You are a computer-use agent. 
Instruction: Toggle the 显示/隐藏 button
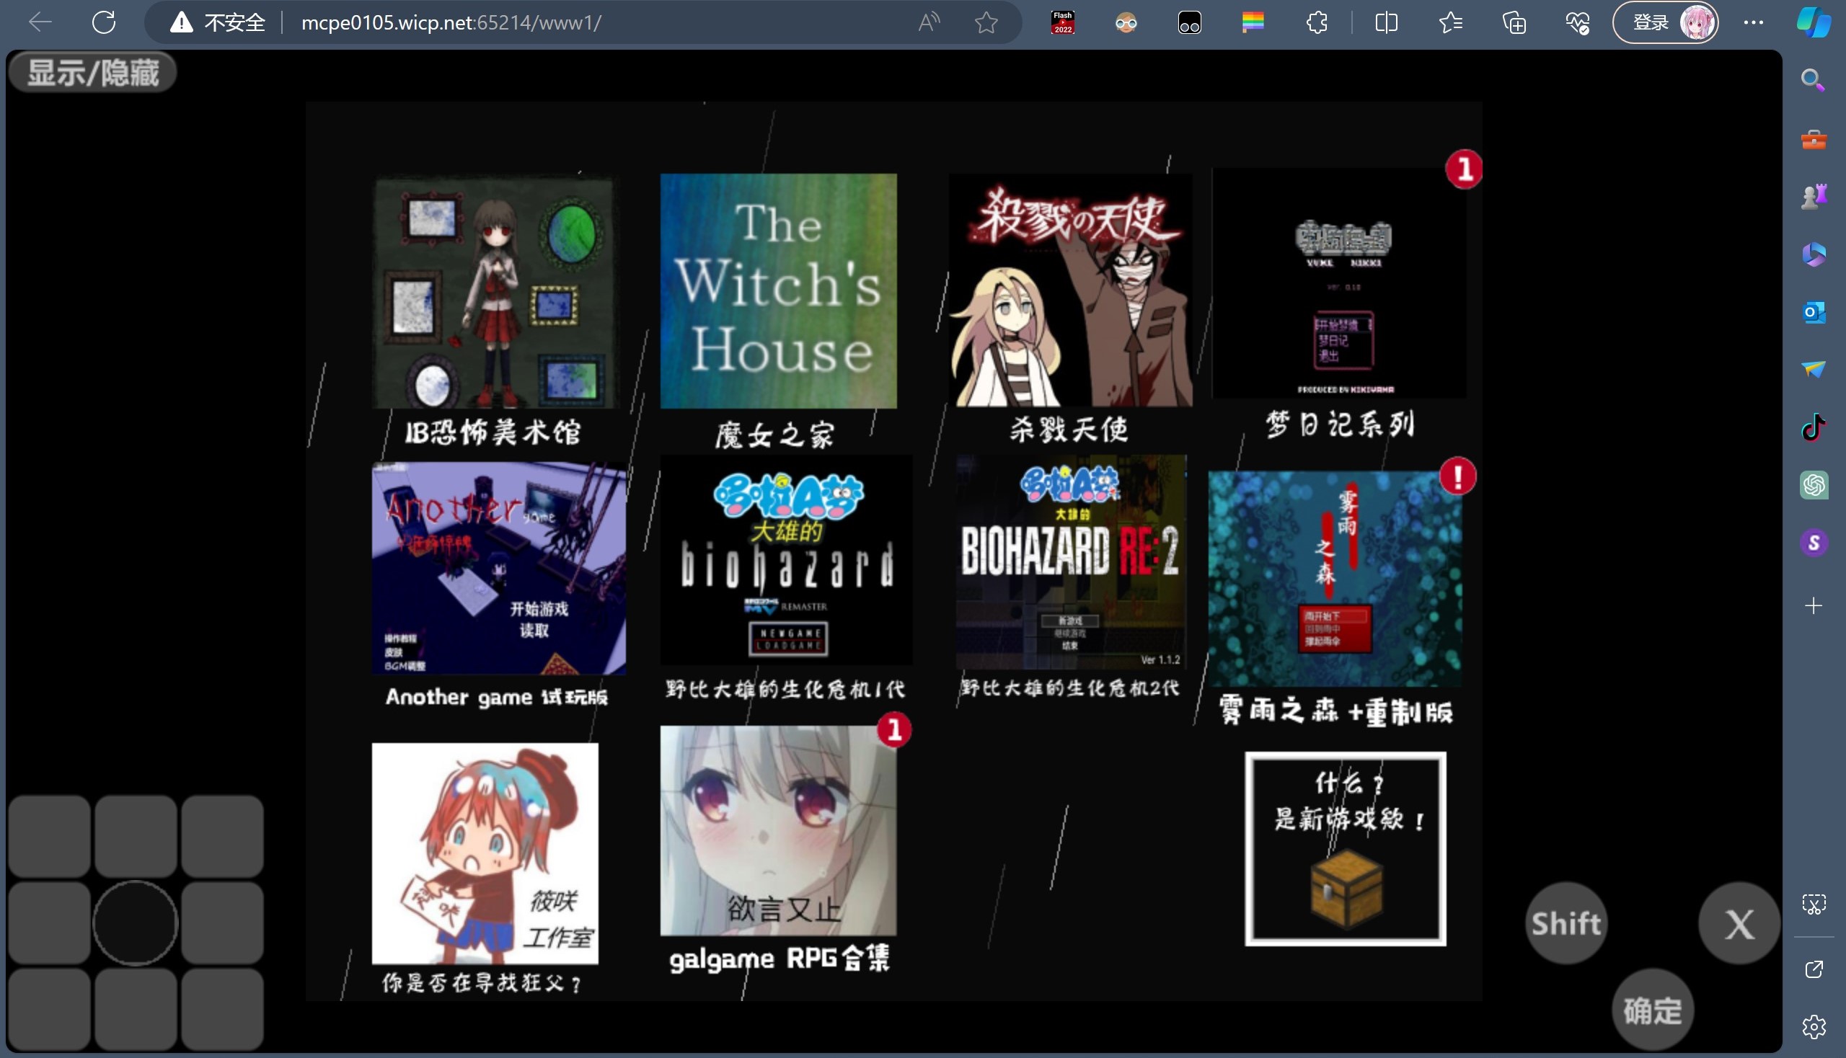(x=92, y=73)
